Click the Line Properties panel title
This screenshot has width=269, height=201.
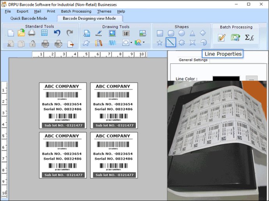click(x=223, y=54)
